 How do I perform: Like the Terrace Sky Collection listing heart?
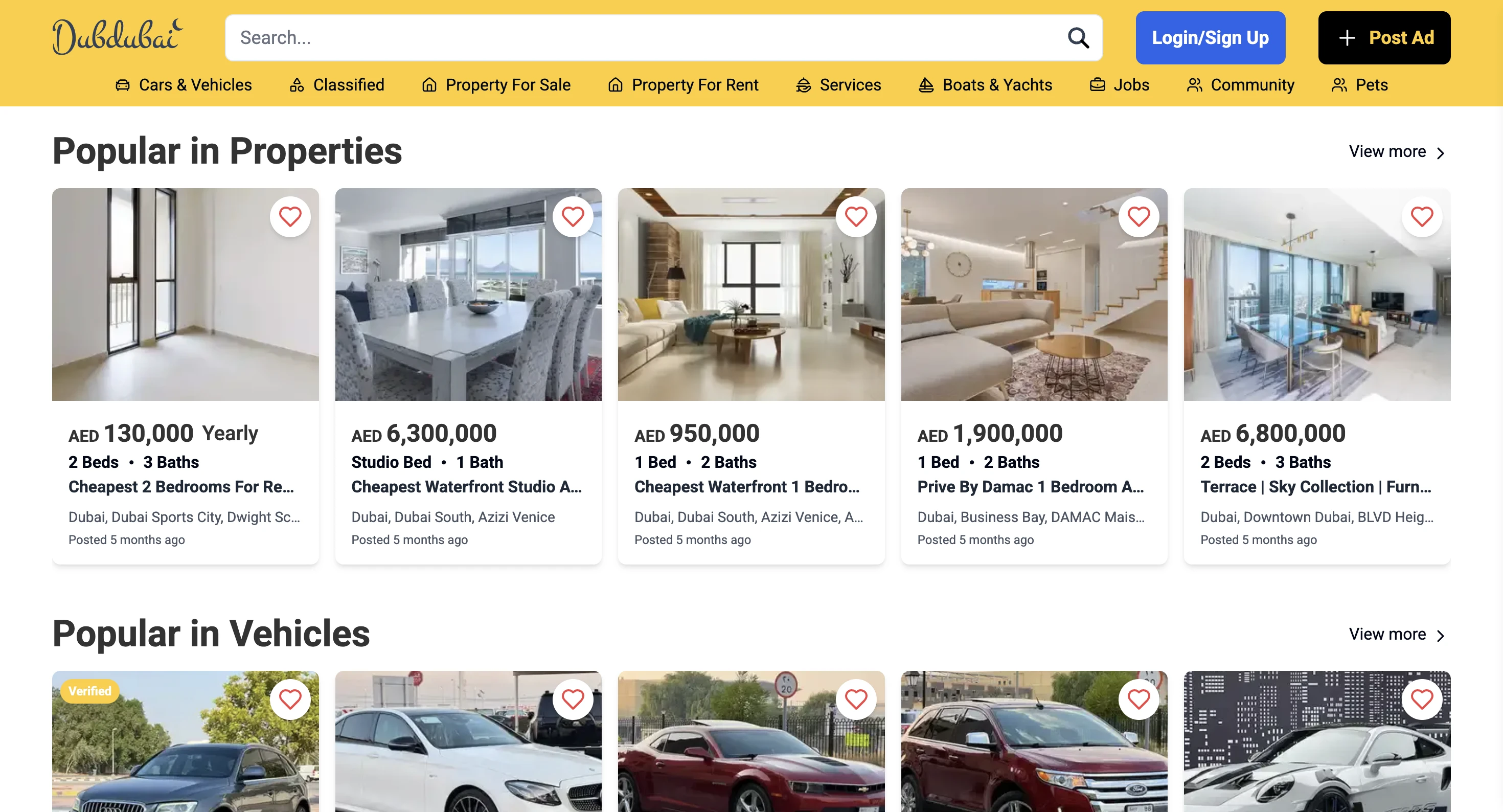(1422, 217)
